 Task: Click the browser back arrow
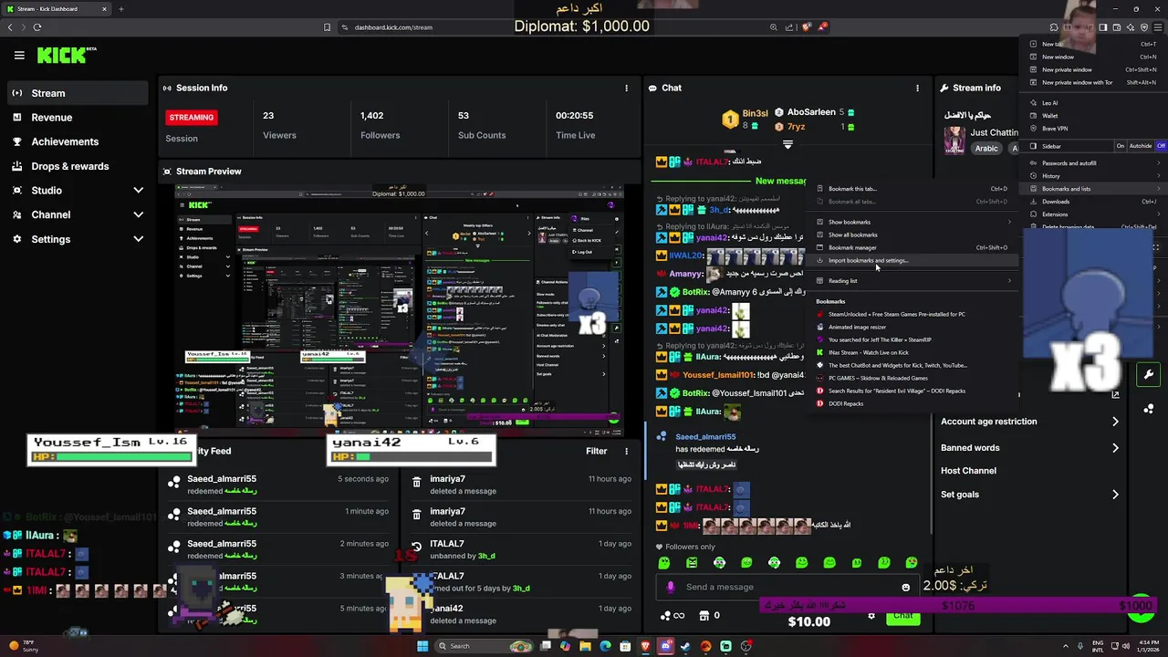pos(10,27)
